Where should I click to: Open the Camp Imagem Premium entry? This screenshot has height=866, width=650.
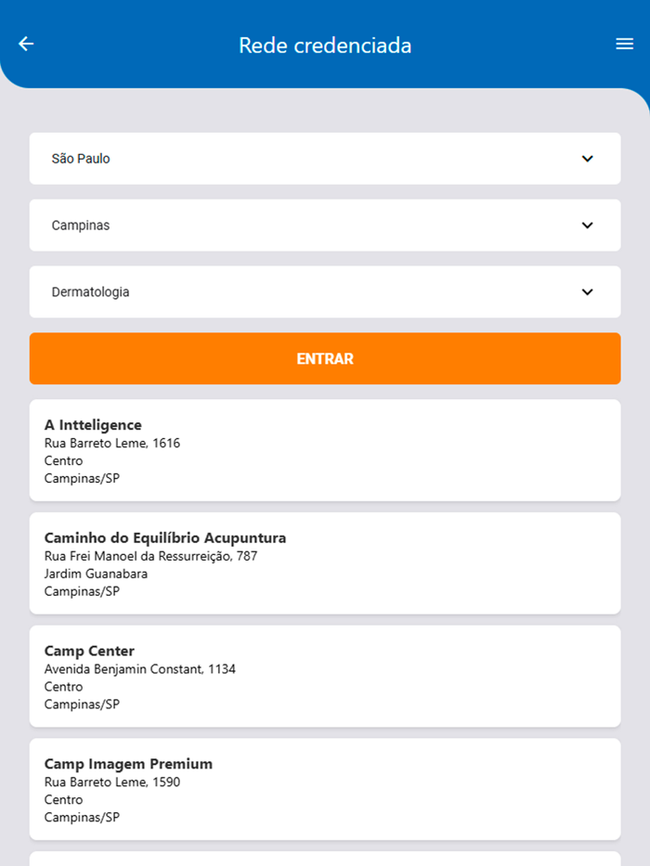pyautogui.click(x=324, y=789)
